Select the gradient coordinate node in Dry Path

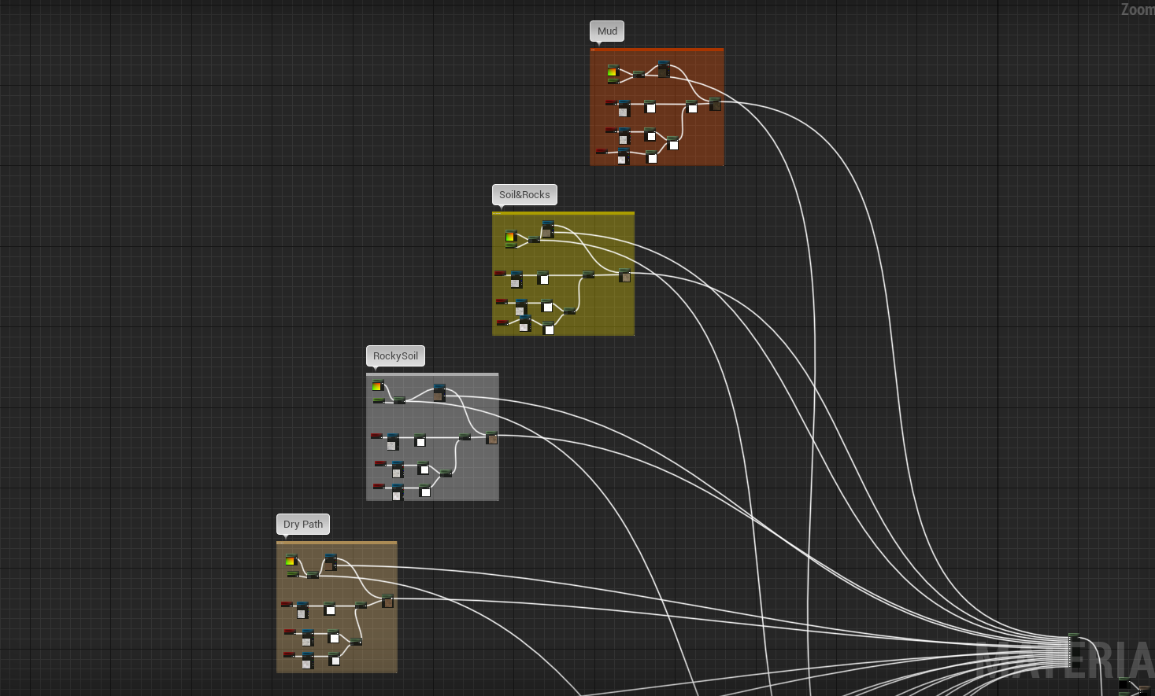point(291,561)
